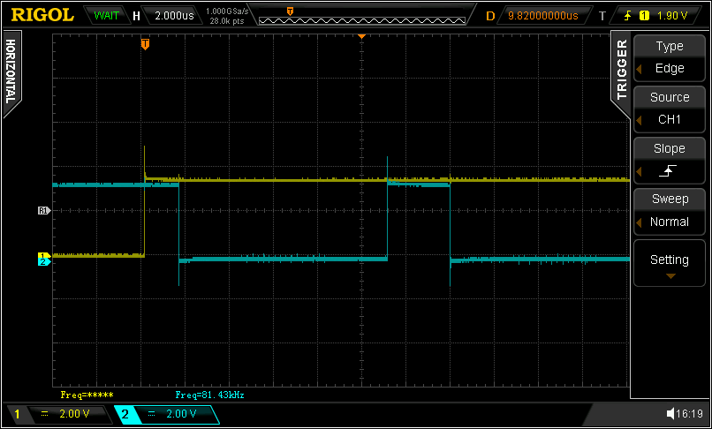Click the T trigger label in the top bar
This screenshot has height=429, width=712.
(602, 16)
